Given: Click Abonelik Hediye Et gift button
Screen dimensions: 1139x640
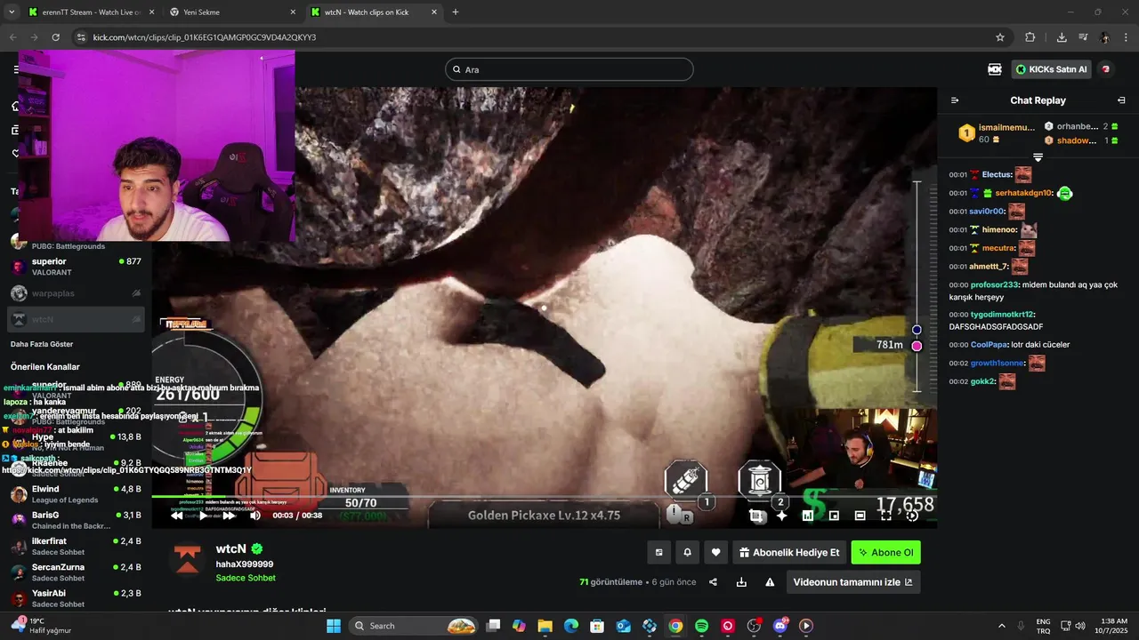Looking at the screenshot, I should click(789, 552).
